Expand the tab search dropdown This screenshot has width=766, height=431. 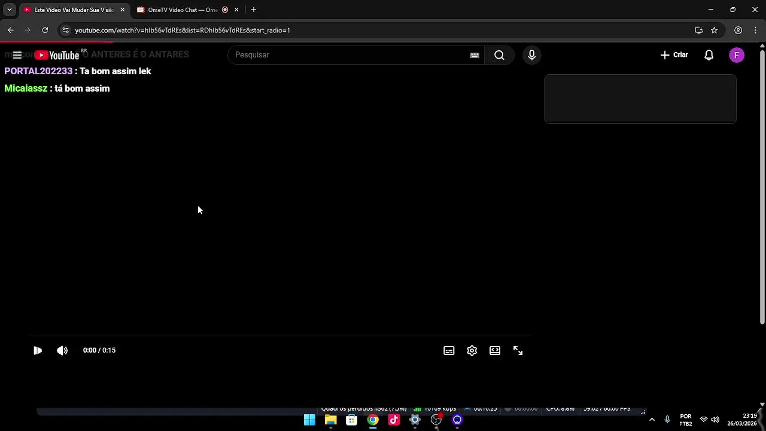9,10
